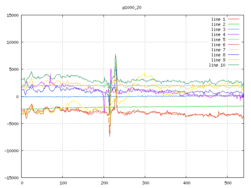The width and height of the screenshot is (251, 188).
Task: Click the 300 x-axis tick label
Action: (x=145, y=183)
